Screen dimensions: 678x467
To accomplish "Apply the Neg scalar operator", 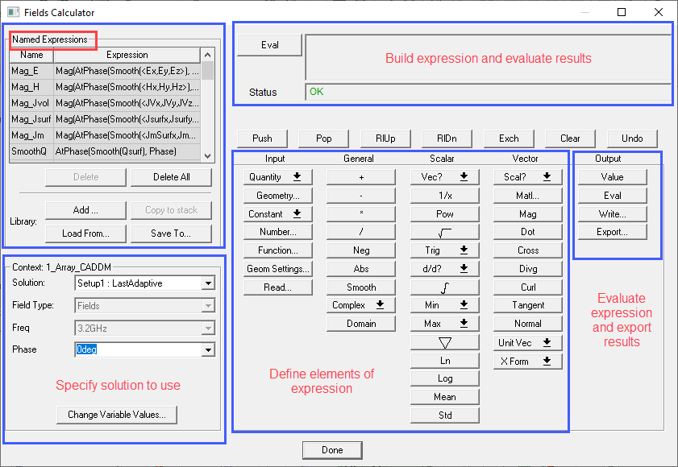I will (361, 250).
